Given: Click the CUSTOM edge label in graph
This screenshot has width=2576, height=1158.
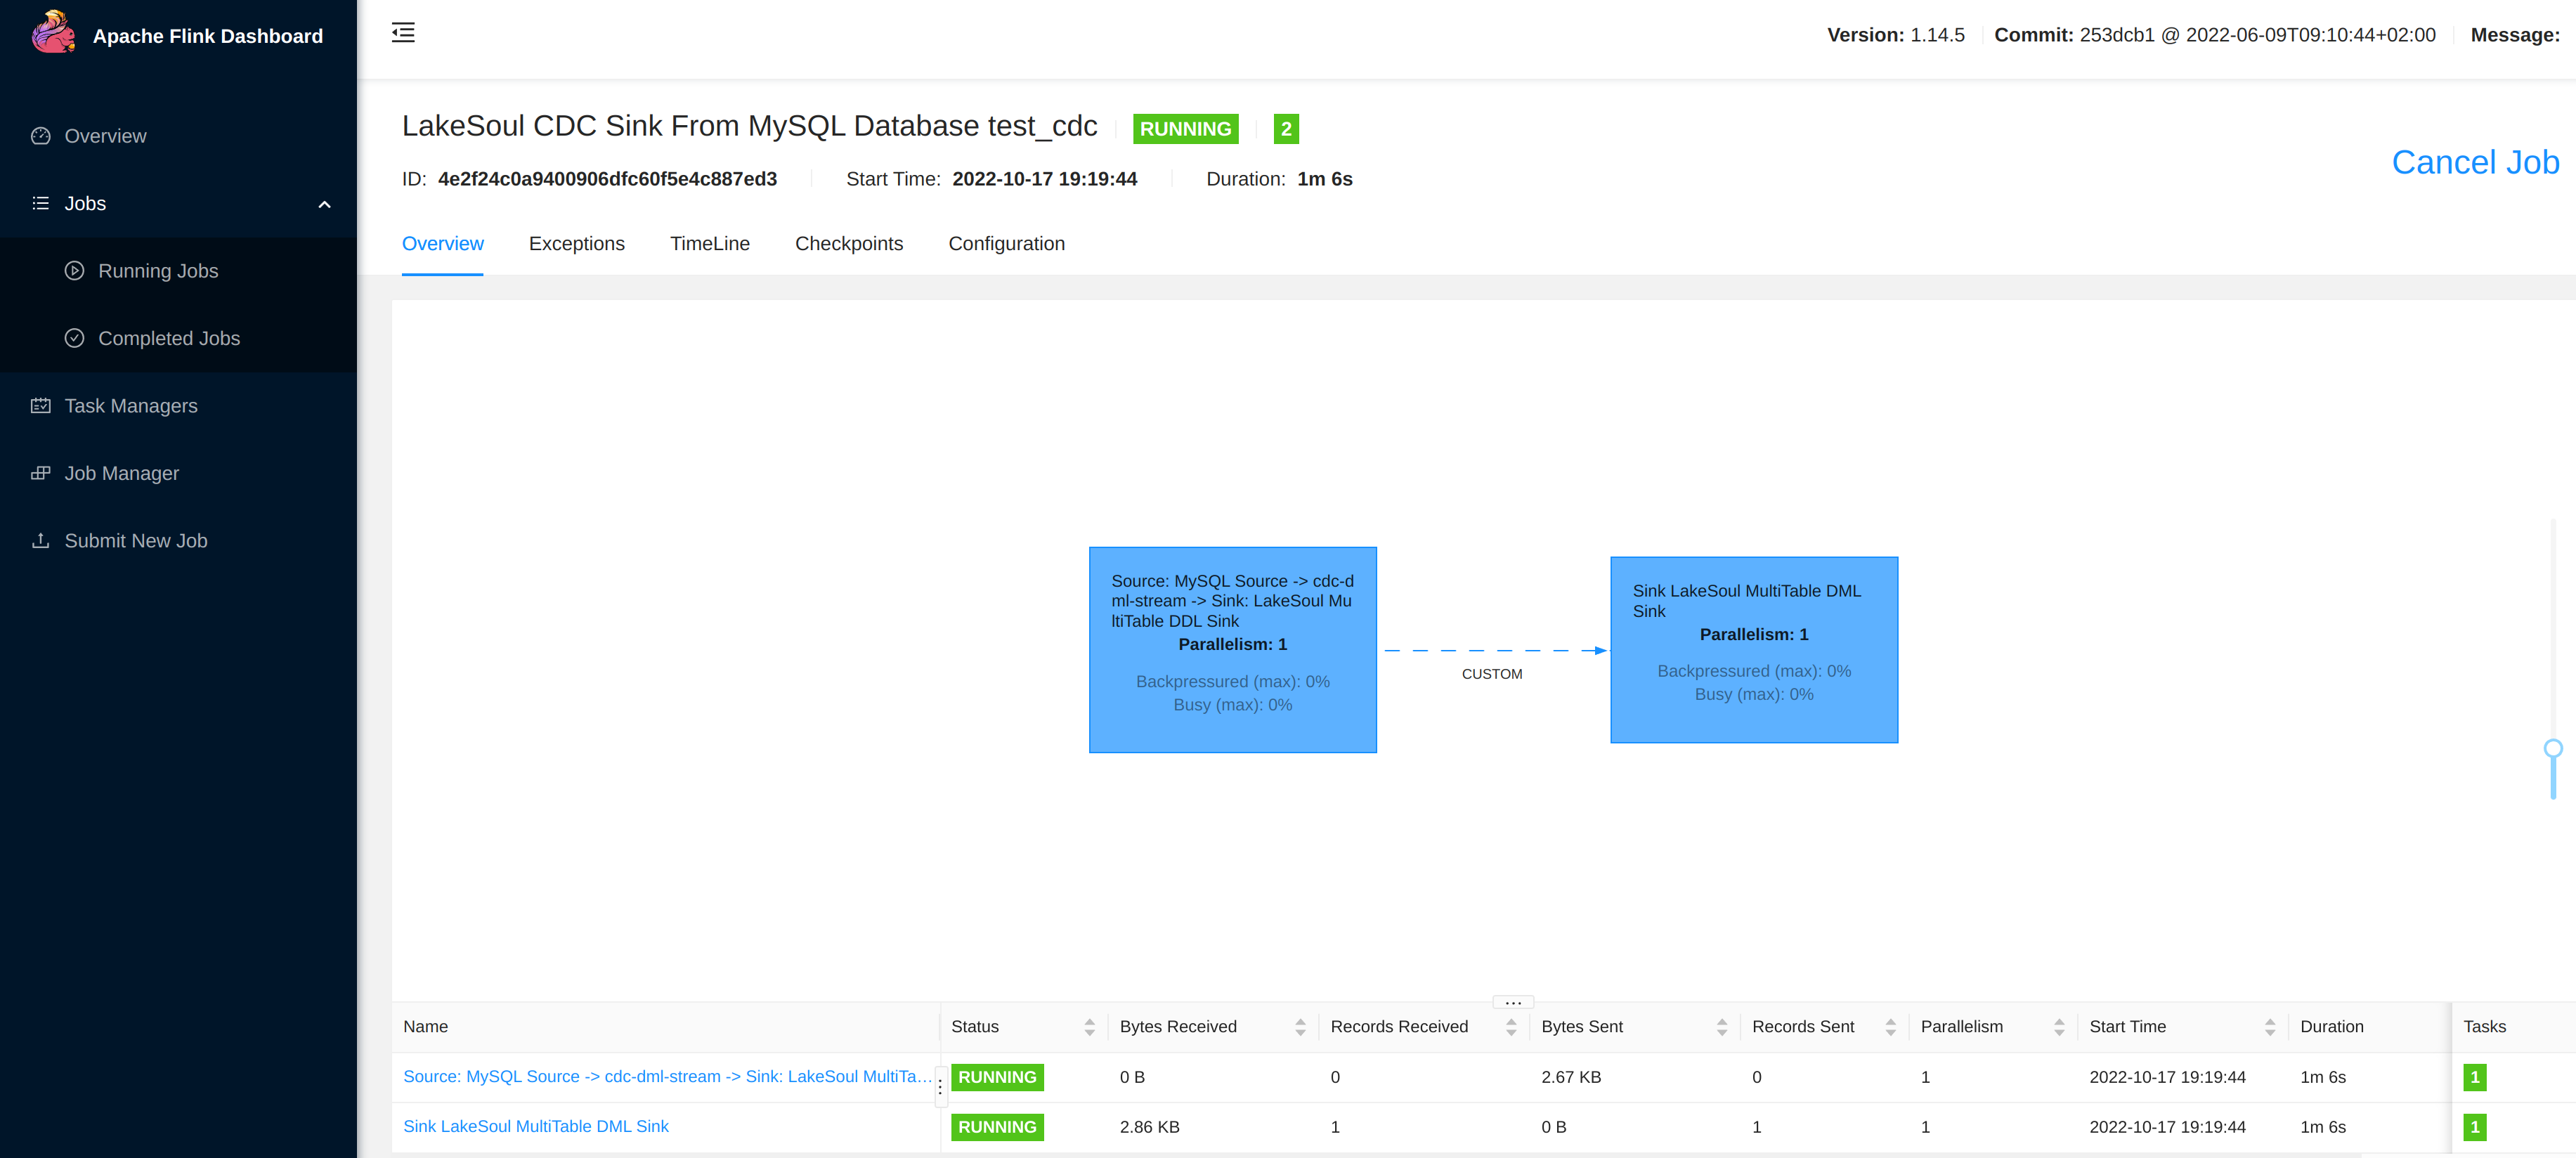Looking at the screenshot, I should 1491,674.
